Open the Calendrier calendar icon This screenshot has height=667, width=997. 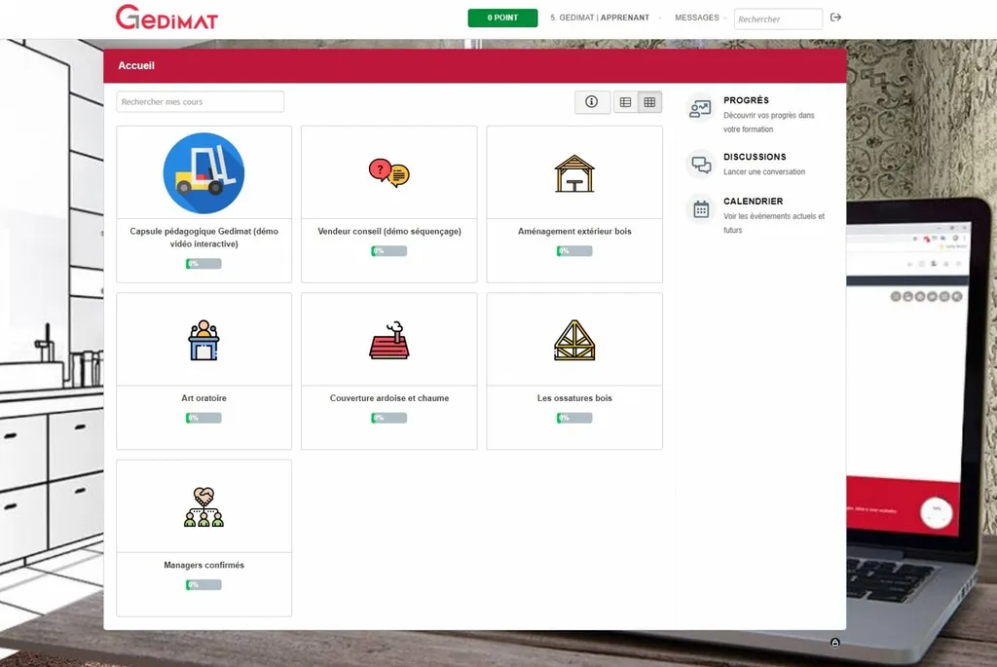[701, 209]
